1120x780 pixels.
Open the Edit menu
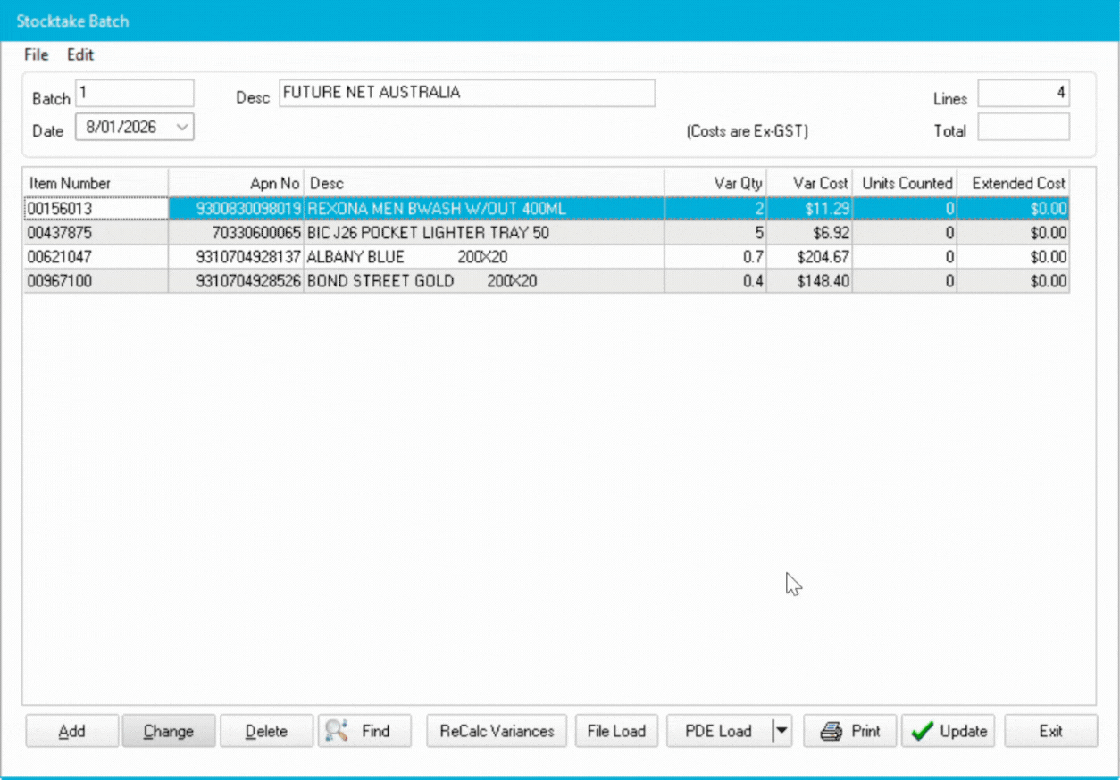click(80, 54)
